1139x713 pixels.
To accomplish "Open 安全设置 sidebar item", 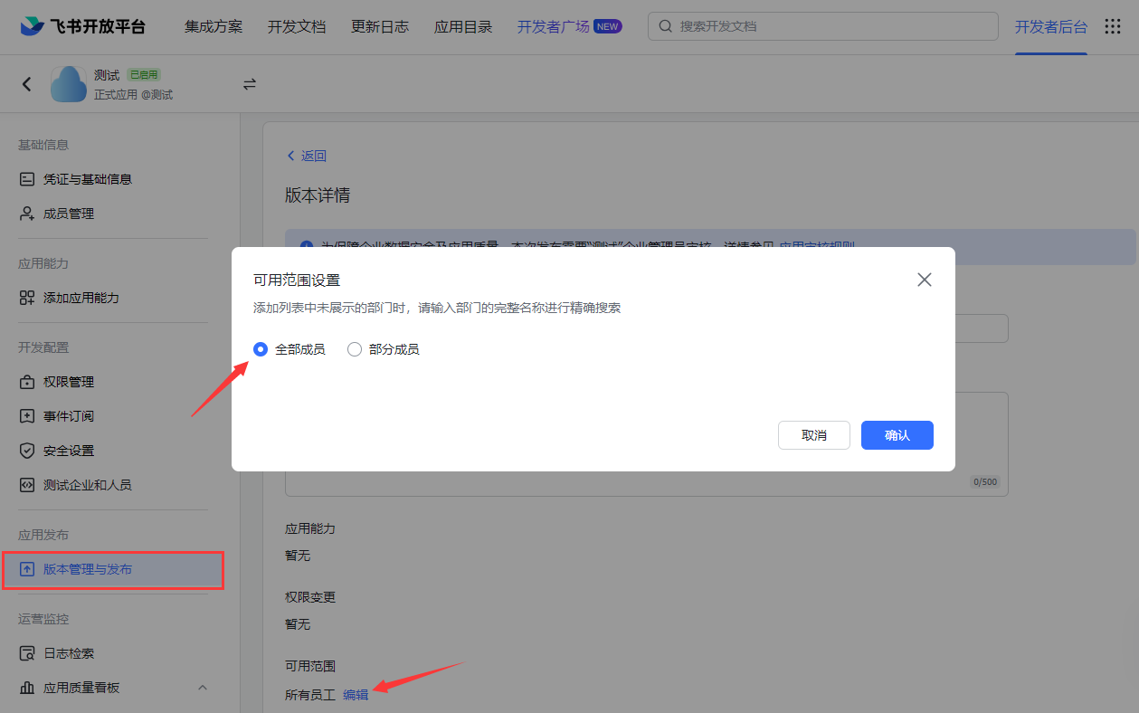I will click(69, 451).
